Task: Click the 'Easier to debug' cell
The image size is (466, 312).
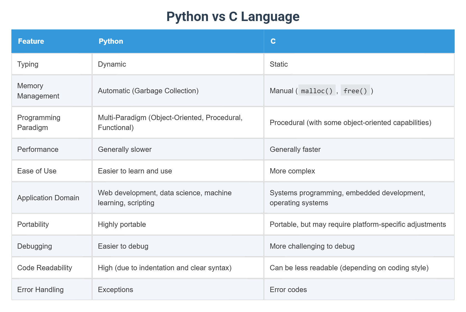Action: pos(178,246)
